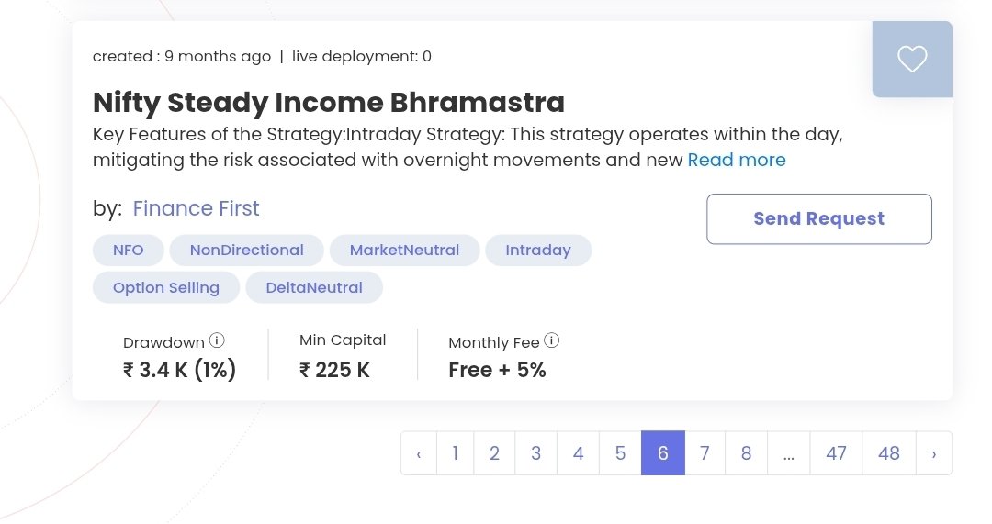This screenshot has height=524, width=992.
Task: Click the Monthly Fee label
Action: pos(493,342)
